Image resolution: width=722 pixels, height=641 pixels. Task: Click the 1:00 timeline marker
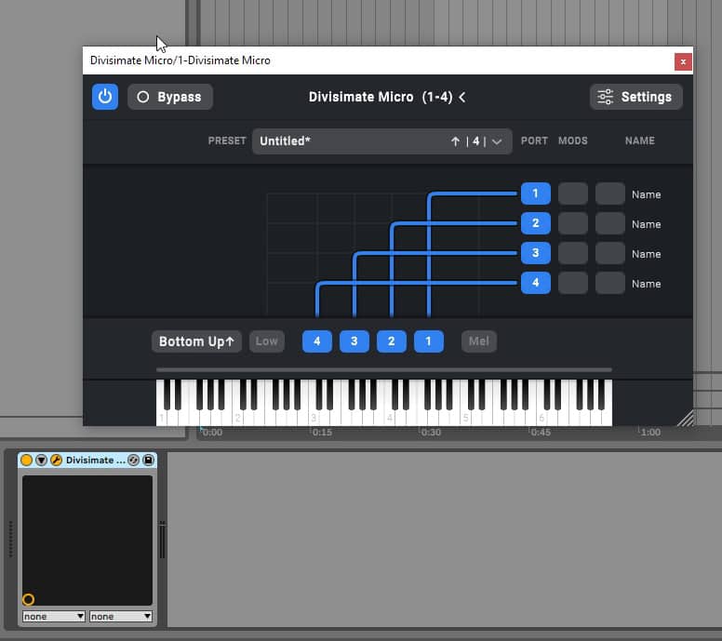(650, 433)
